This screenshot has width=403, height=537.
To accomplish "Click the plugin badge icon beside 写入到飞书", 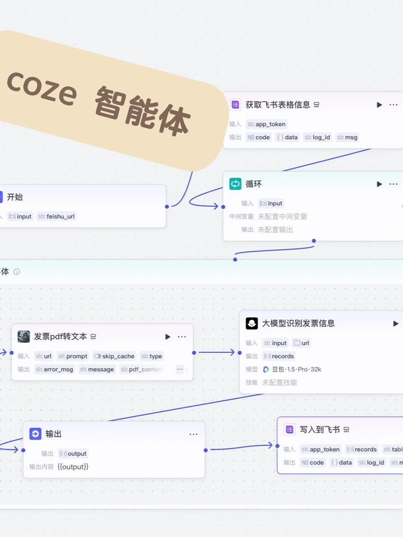I will (x=346, y=430).
